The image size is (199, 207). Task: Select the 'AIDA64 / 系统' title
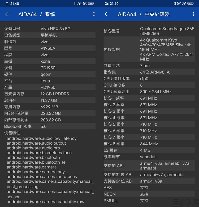[x=37, y=14]
